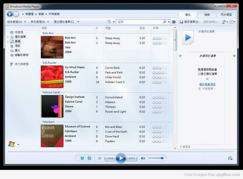Screen dimensions: 243x179
Task: Click the seek bar above playback controls
Action: pos(121,152)
